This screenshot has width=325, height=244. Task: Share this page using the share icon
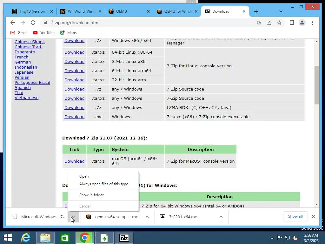pos(269,23)
